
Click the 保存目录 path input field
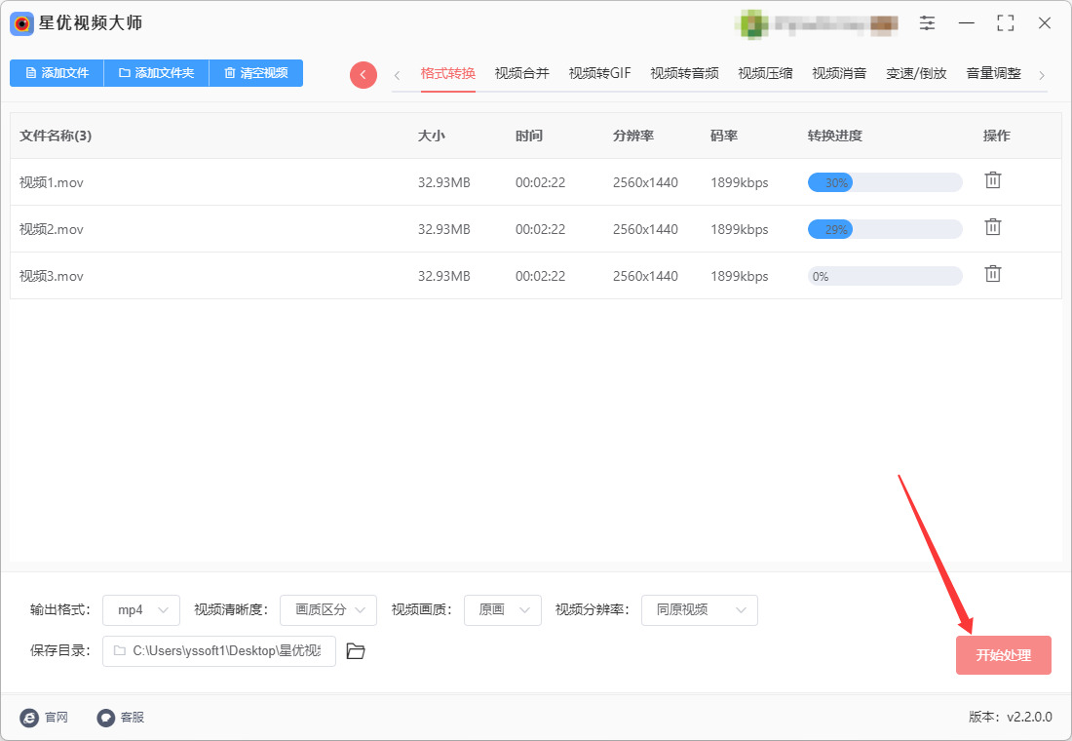pyautogui.click(x=218, y=651)
